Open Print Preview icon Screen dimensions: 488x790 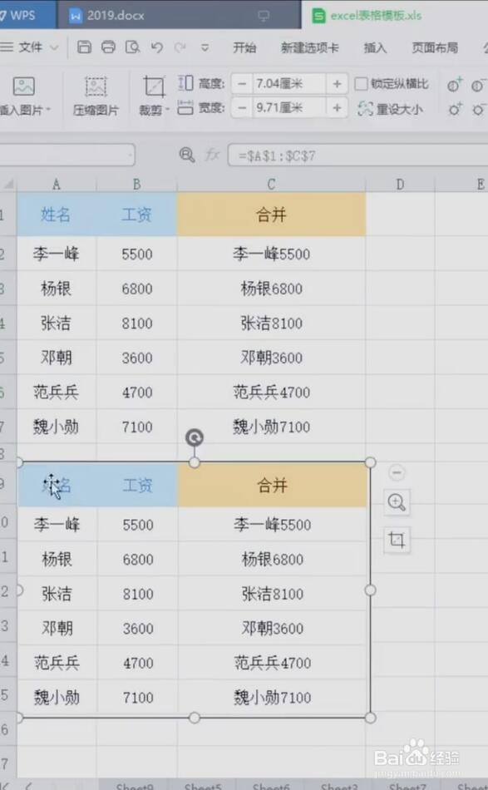(x=132, y=47)
